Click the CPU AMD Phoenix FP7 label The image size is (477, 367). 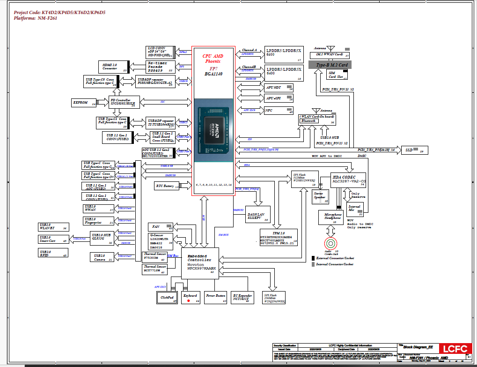[213, 65]
